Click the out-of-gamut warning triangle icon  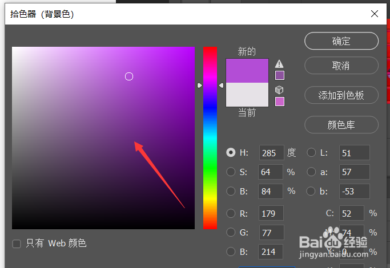279,64
